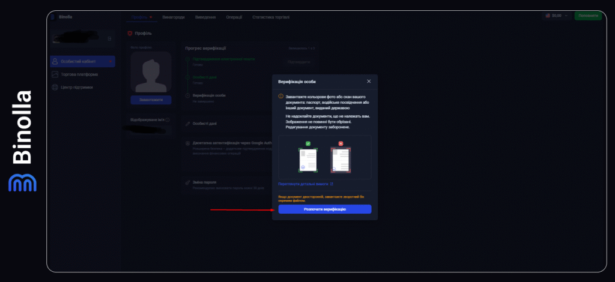Click the orange warning info icon in dialog
The image size is (615, 282).
click(280, 96)
